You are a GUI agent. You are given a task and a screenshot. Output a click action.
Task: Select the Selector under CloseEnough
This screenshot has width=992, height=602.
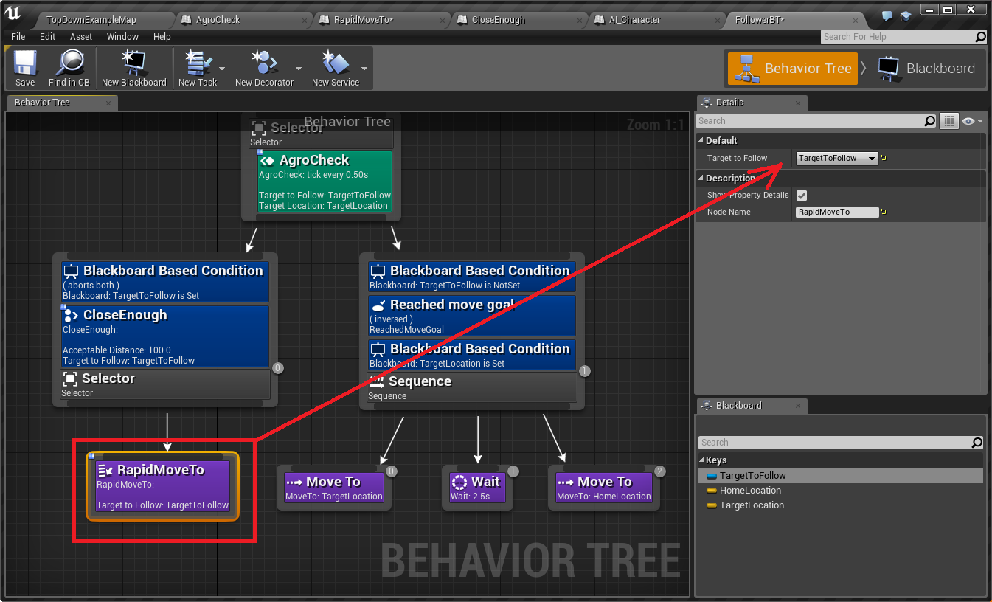[x=165, y=384]
